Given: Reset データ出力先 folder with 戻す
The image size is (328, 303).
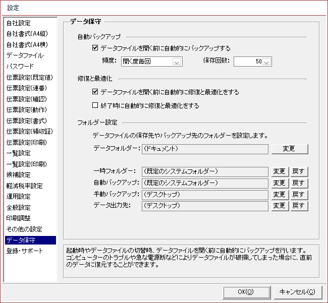Looking at the screenshot, I should click(298, 206).
